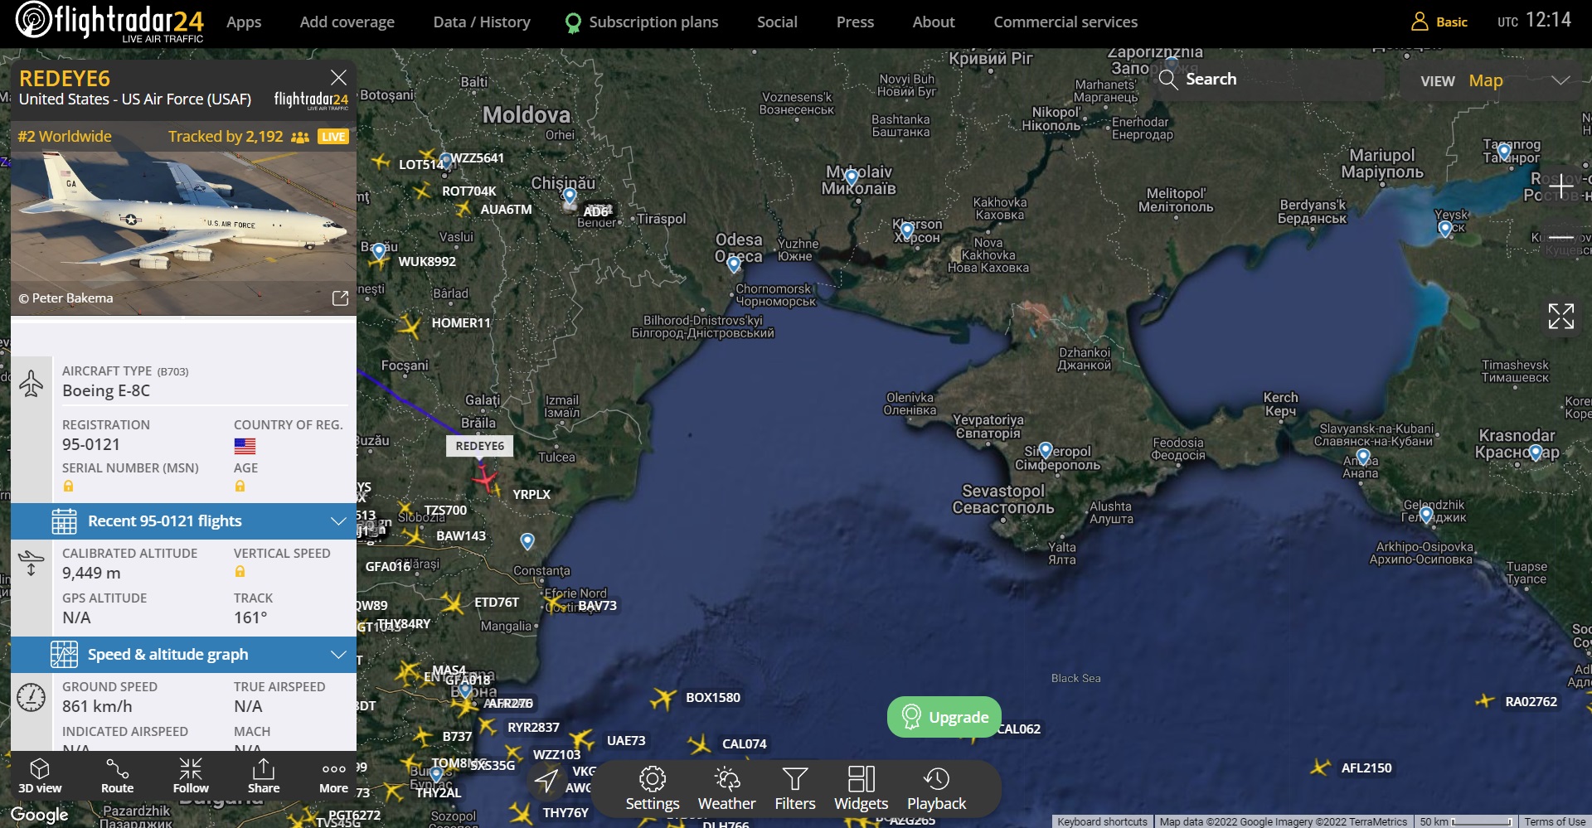Image resolution: width=1592 pixels, height=828 pixels.
Task: Share this flight via Share icon
Action: tap(263, 777)
